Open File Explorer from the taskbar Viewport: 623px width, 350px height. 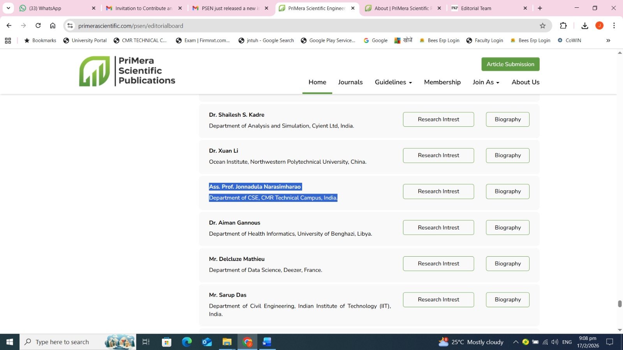227,342
